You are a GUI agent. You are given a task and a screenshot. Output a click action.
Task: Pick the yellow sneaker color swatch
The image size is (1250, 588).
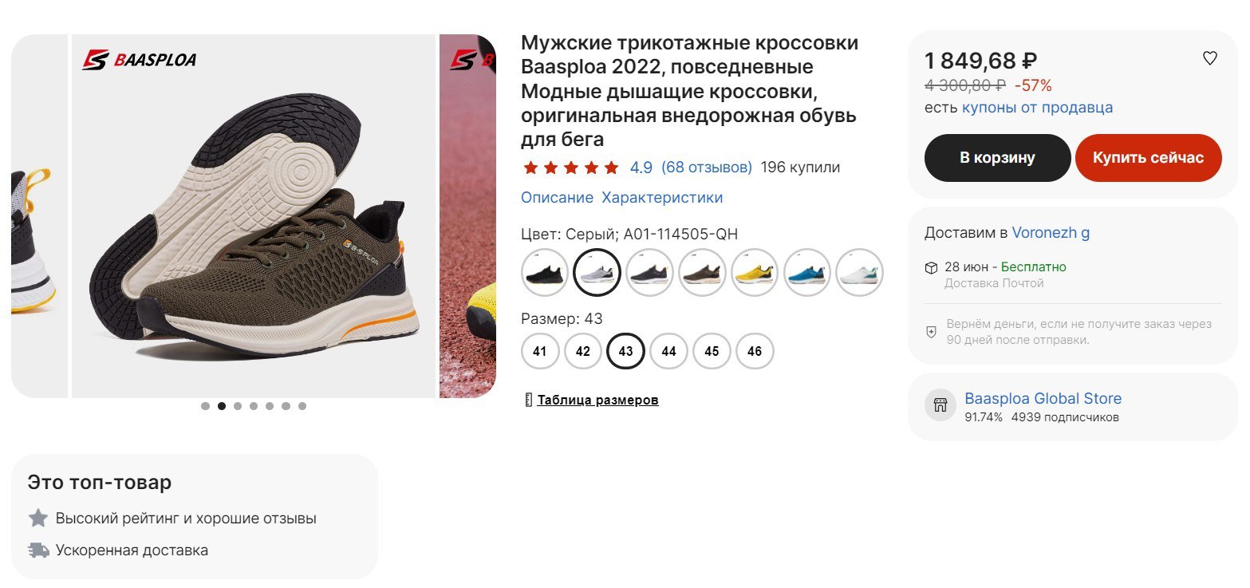[x=754, y=273]
